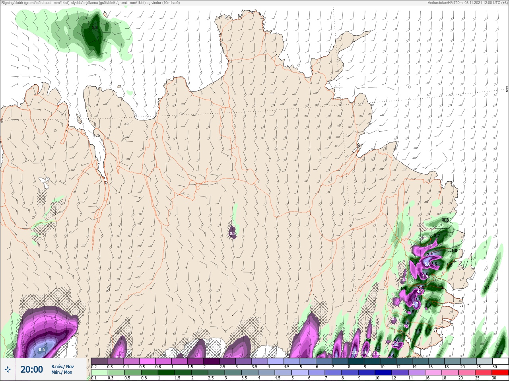This screenshot has width=509, height=381.
Task: Click the 6.5 value in the southwest snow area
Action: pyautogui.click(x=42, y=350)
